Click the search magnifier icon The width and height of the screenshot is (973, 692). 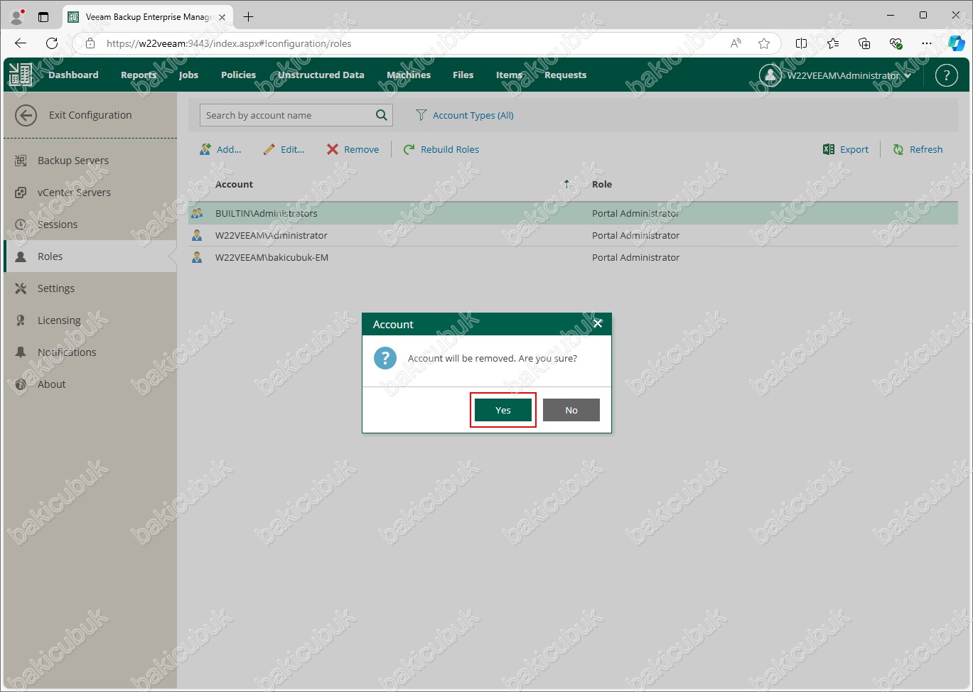pyautogui.click(x=382, y=115)
